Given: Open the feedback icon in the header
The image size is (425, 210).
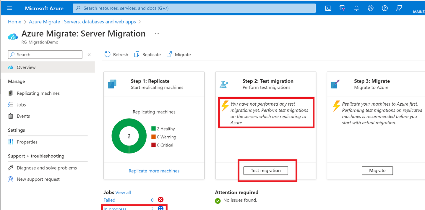Looking at the screenshot, I should [x=399, y=8].
